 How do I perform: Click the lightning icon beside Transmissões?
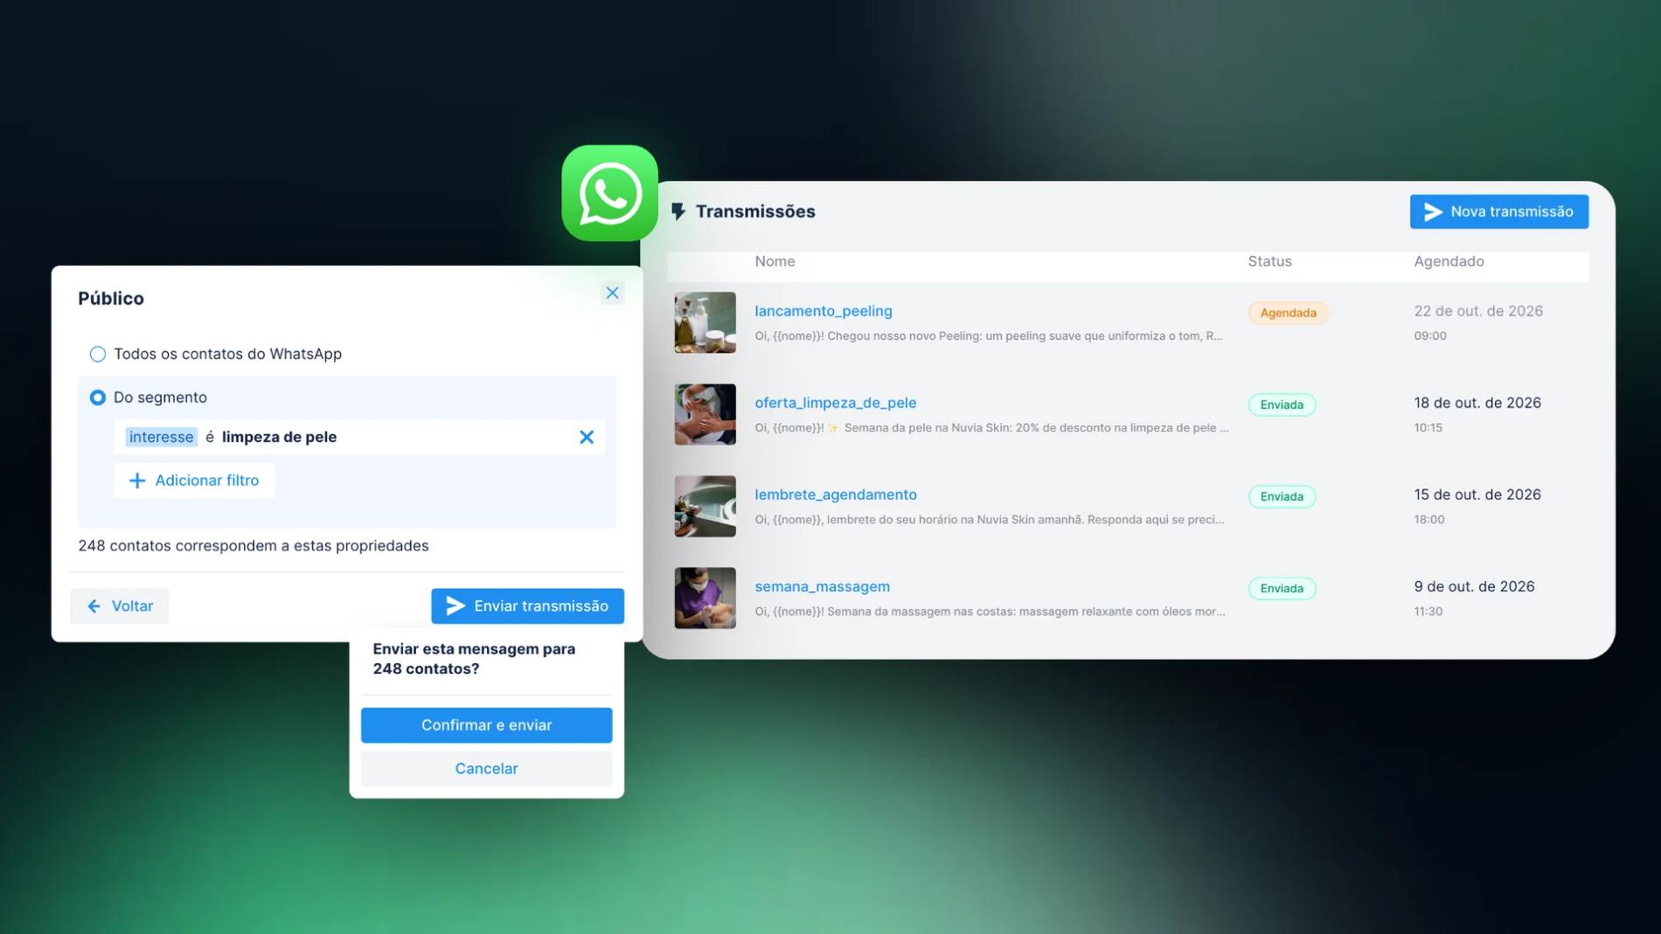pos(678,211)
